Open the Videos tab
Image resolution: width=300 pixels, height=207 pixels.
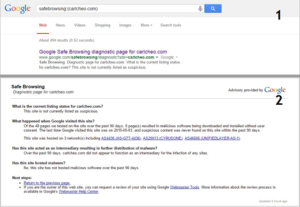point(80,25)
